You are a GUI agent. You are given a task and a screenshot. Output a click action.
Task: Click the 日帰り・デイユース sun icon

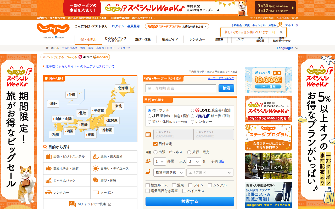pos(96,169)
